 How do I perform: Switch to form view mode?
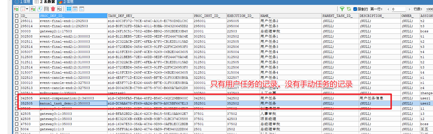[x=75, y=9]
